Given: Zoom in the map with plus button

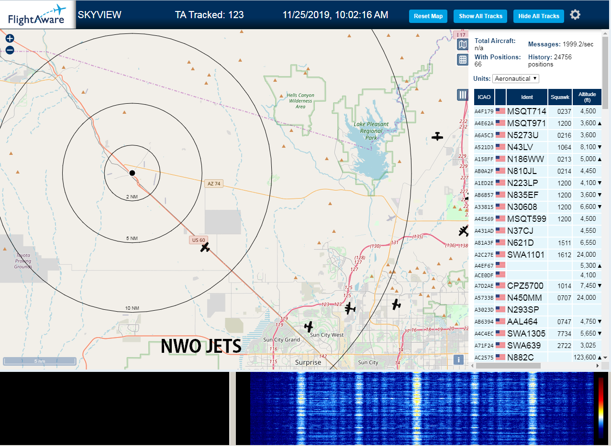Looking at the screenshot, I should (x=10, y=39).
